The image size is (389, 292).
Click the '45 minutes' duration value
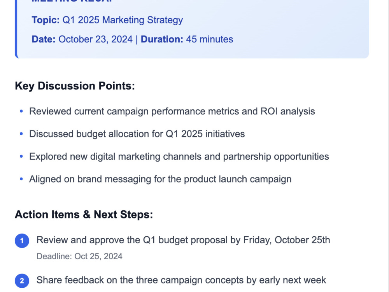coord(210,39)
